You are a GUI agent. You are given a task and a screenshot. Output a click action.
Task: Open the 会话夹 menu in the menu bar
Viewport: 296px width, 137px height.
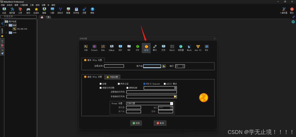(x=10, y=5)
